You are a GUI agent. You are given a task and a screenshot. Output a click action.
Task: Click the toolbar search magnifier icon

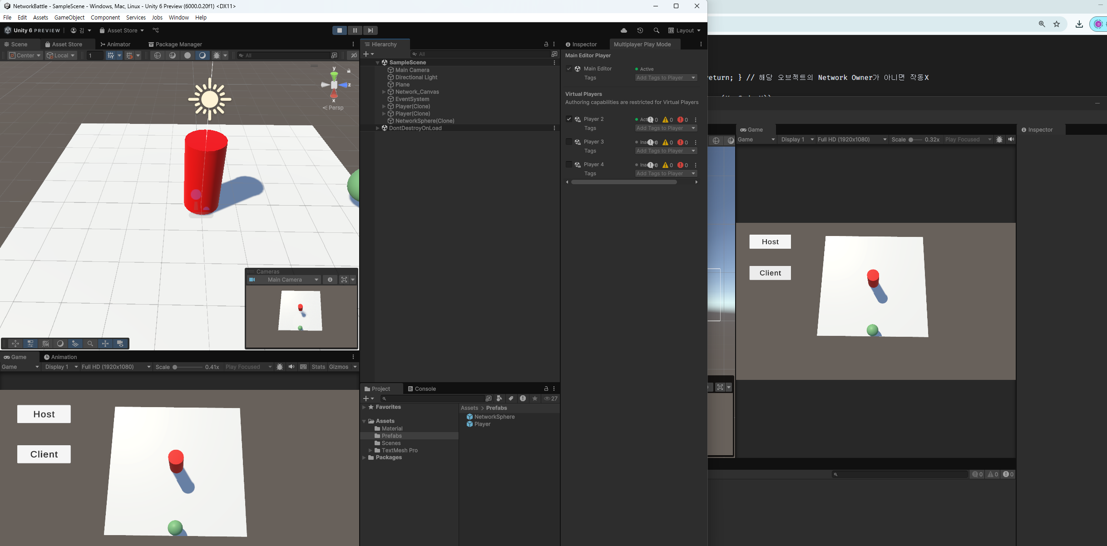point(656,30)
